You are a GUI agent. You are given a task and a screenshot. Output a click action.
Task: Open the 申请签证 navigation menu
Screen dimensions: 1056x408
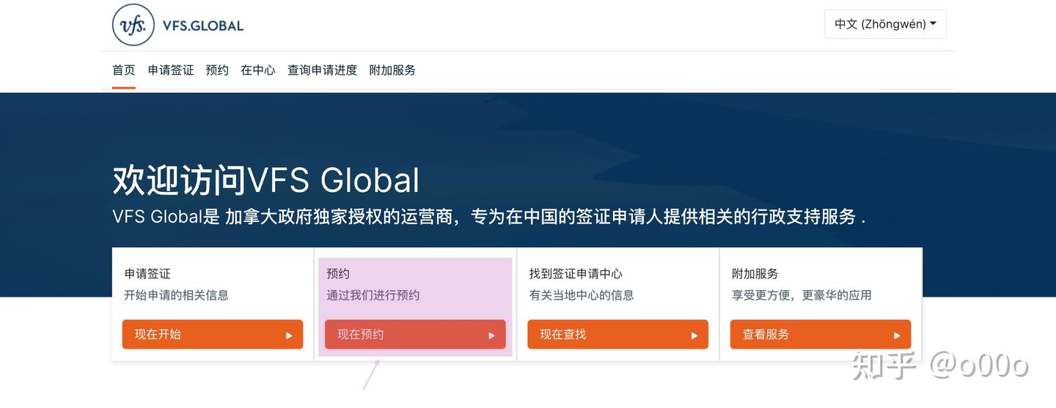pos(171,70)
